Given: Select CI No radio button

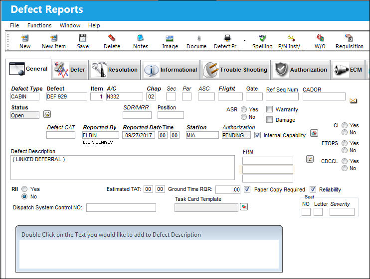Looking at the screenshot, I should click(x=345, y=132).
